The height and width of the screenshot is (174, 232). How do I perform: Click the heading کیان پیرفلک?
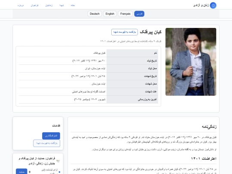[x=151, y=32]
